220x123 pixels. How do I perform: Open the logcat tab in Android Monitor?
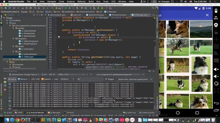click(x=12, y=79)
